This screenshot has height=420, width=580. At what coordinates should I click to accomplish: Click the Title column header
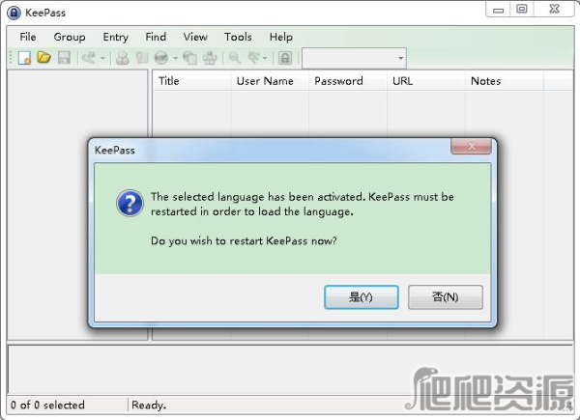click(x=191, y=81)
